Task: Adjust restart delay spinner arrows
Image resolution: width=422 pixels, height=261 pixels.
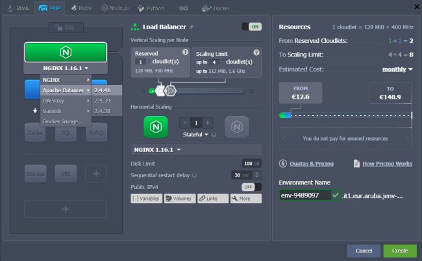Action: (x=257, y=175)
